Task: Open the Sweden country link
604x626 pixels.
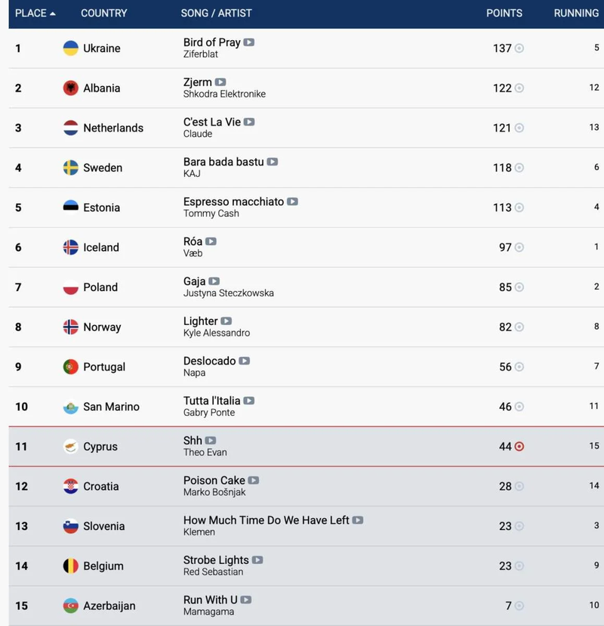Action: [x=103, y=168]
